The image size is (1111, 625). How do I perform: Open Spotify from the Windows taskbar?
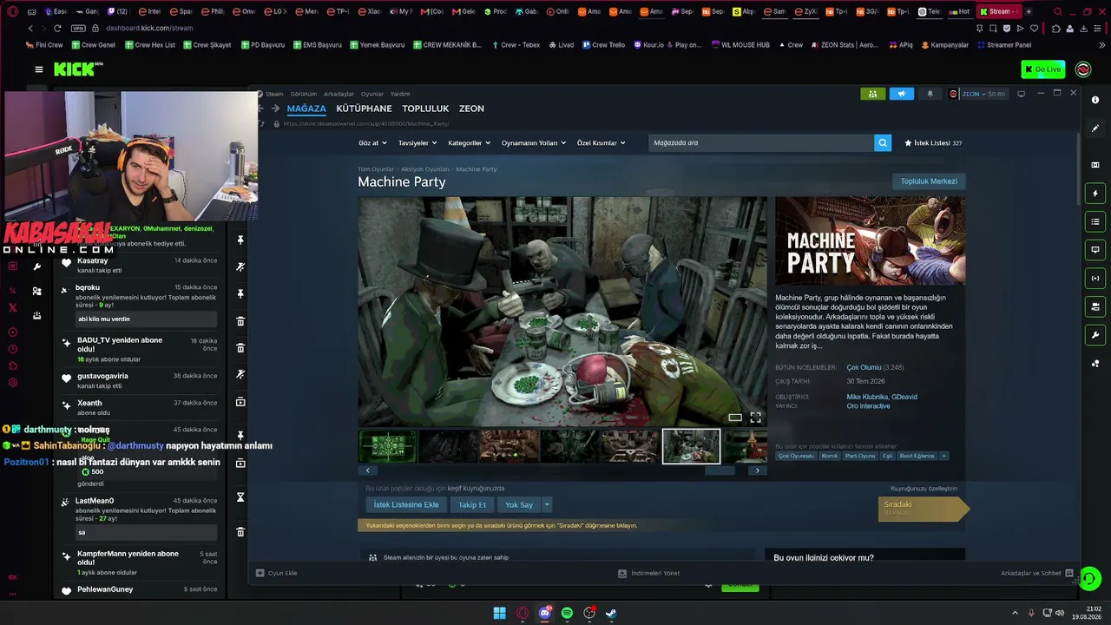(x=567, y=613)
